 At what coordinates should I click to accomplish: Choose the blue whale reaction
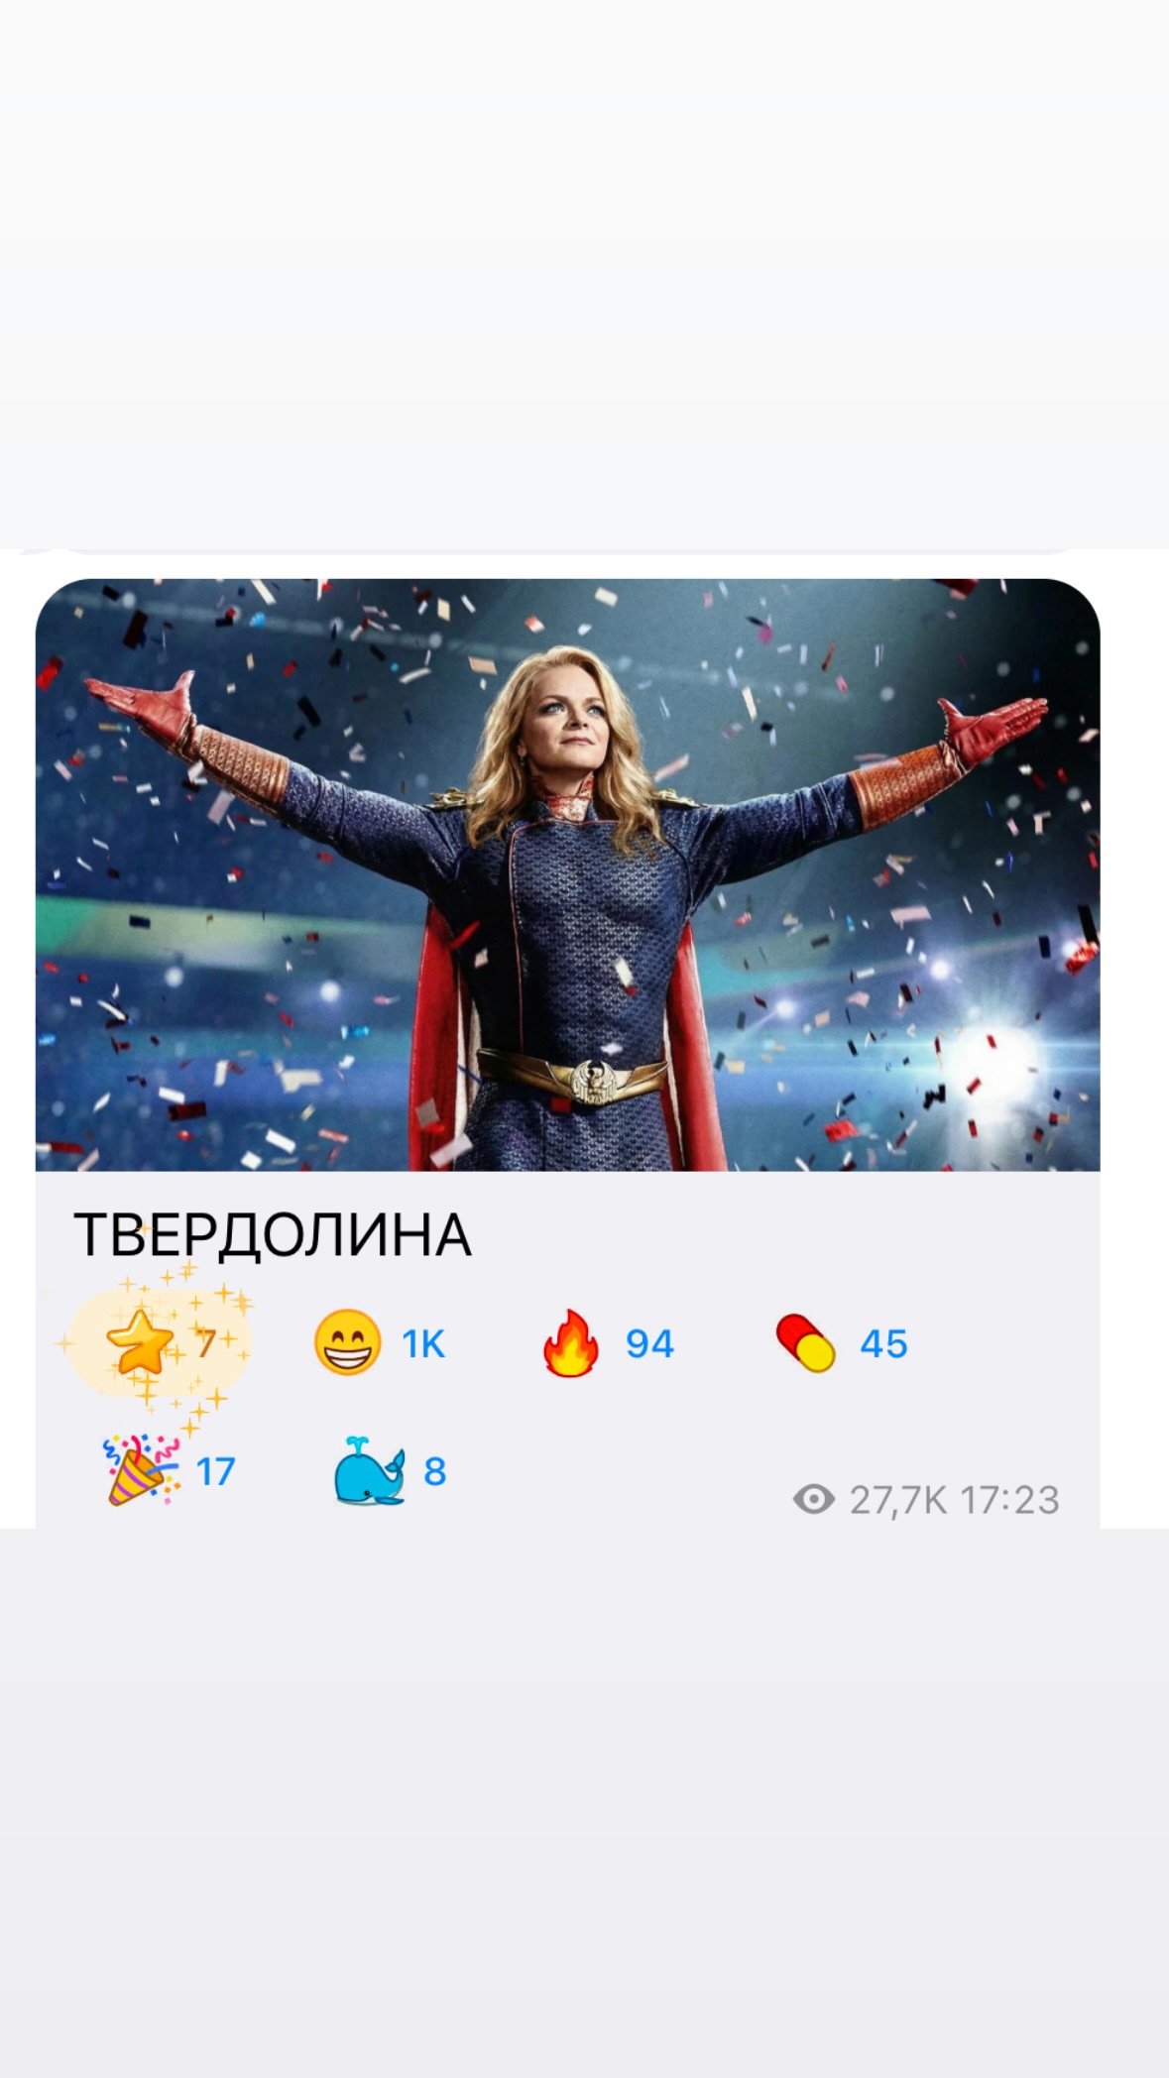click(x=369, y=1470)
